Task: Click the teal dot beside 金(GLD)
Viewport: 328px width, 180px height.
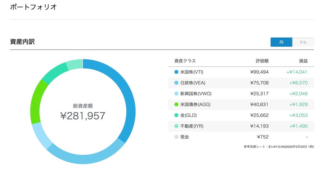Action: (176, 115)
